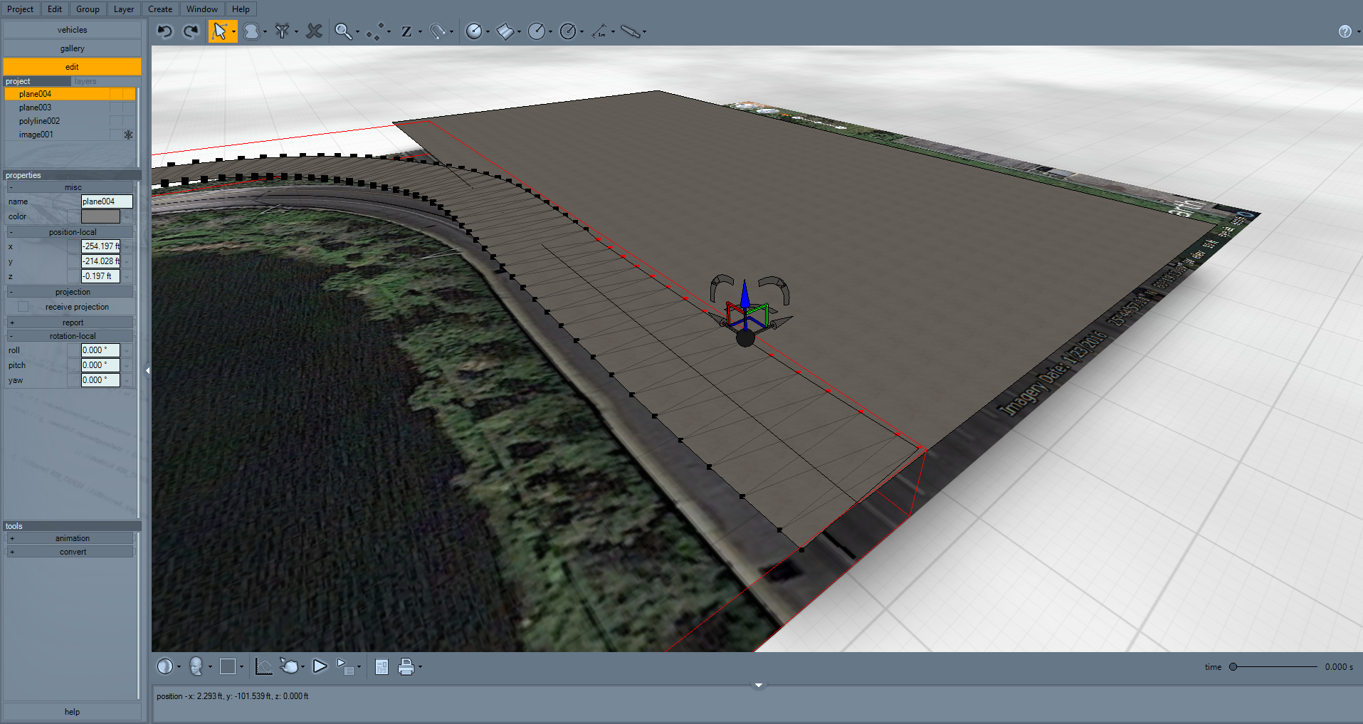
Task: Toggle first visibility box for image001
Action: [x=115, y=135]
